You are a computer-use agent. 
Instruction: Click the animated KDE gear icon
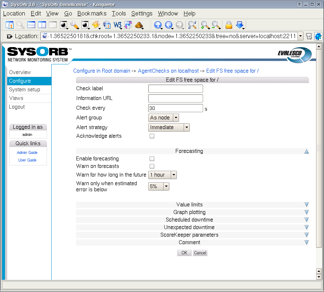[x=318, y=36]
